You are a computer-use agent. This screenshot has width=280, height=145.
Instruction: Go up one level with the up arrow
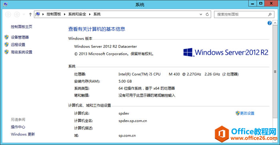[30, 14]
